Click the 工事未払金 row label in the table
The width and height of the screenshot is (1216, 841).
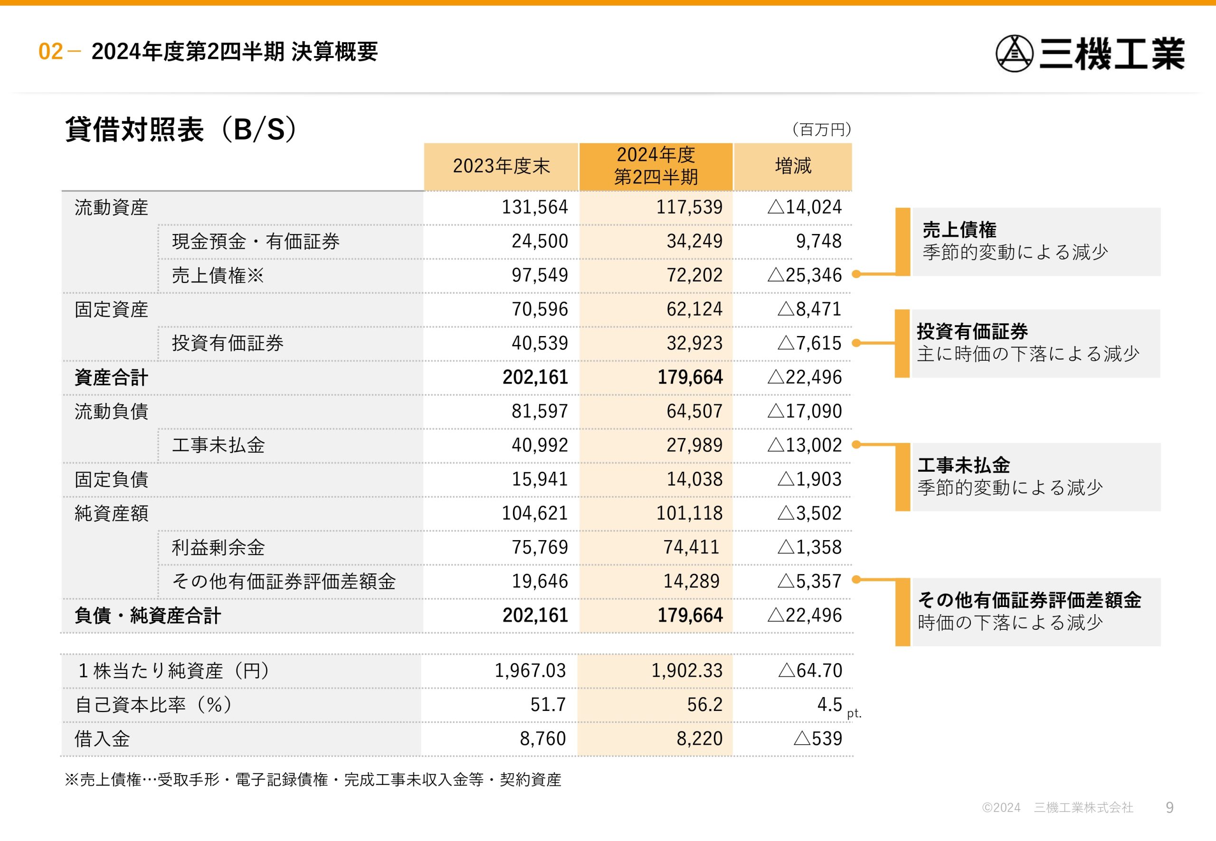(x=218, y=445)
